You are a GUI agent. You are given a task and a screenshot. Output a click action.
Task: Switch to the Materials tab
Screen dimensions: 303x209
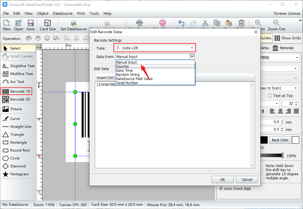tap(283, 48)
